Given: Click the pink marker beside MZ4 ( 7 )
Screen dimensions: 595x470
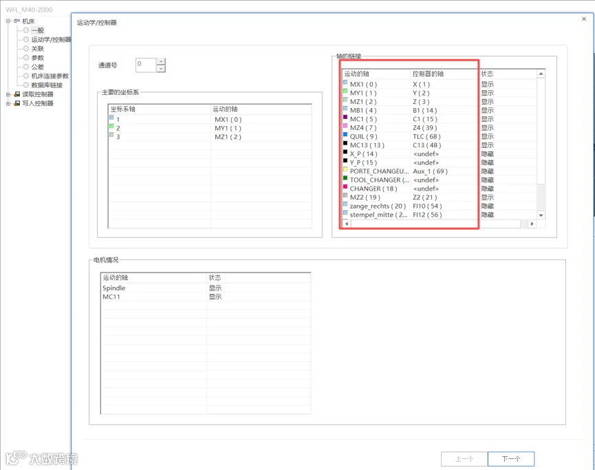Looking at the screenshot, I should click(x=345, y=126).
